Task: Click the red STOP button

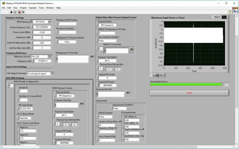Action: tap(189, 93)
